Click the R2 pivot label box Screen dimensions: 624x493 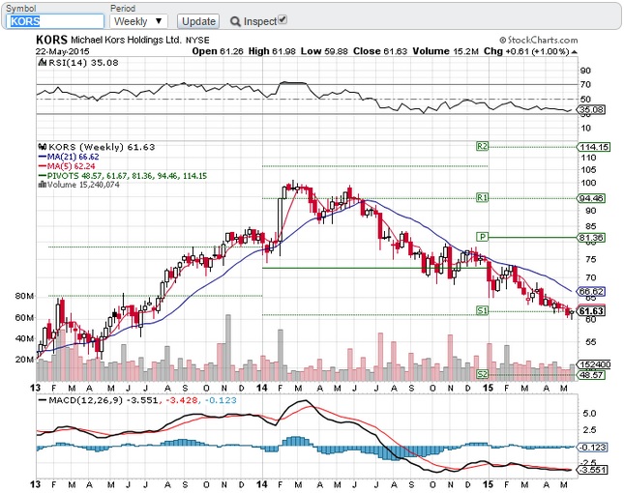point(482,146)
